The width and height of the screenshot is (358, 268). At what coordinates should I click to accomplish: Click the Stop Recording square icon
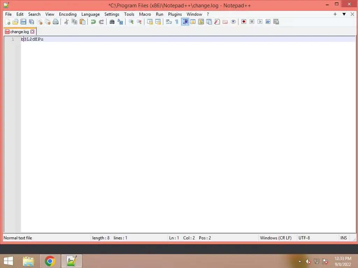point(252,22)
